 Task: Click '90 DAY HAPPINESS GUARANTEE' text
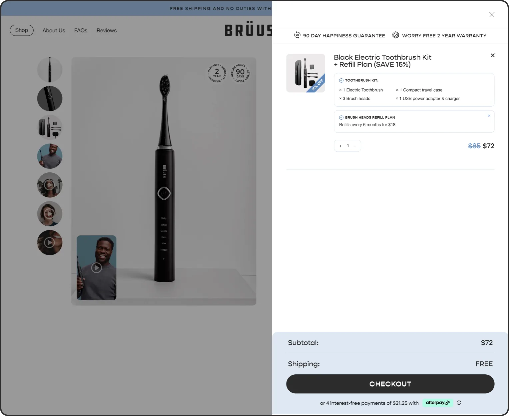[344, 36]
